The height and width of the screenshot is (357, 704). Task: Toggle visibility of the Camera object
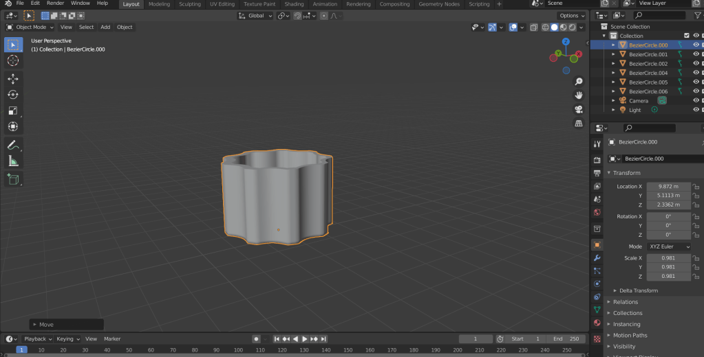pyautogui.click(x=696, y=100)
